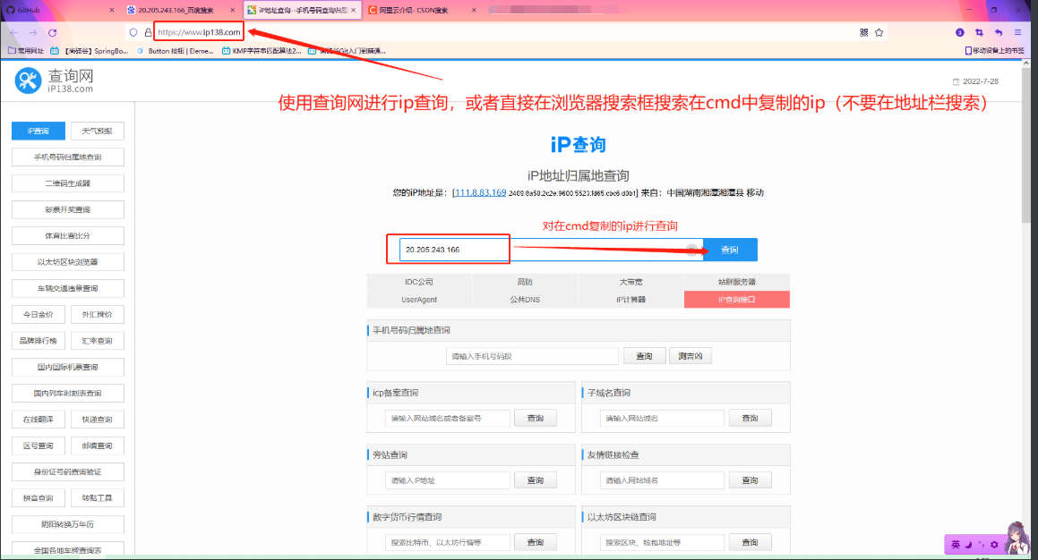Switch to the GitHub tab

[56, 10]
